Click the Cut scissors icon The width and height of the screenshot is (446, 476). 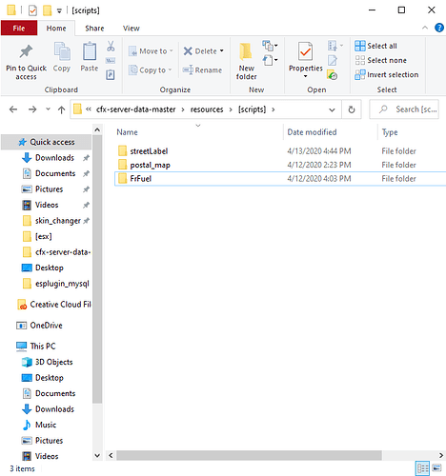pos(111,47)
